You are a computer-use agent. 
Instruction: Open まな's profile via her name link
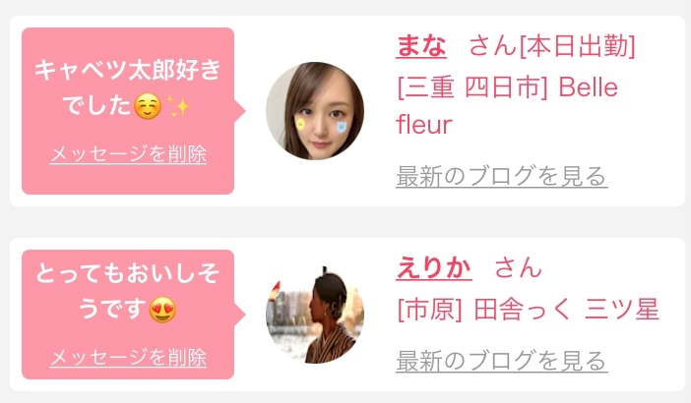[x=421, y=46]
